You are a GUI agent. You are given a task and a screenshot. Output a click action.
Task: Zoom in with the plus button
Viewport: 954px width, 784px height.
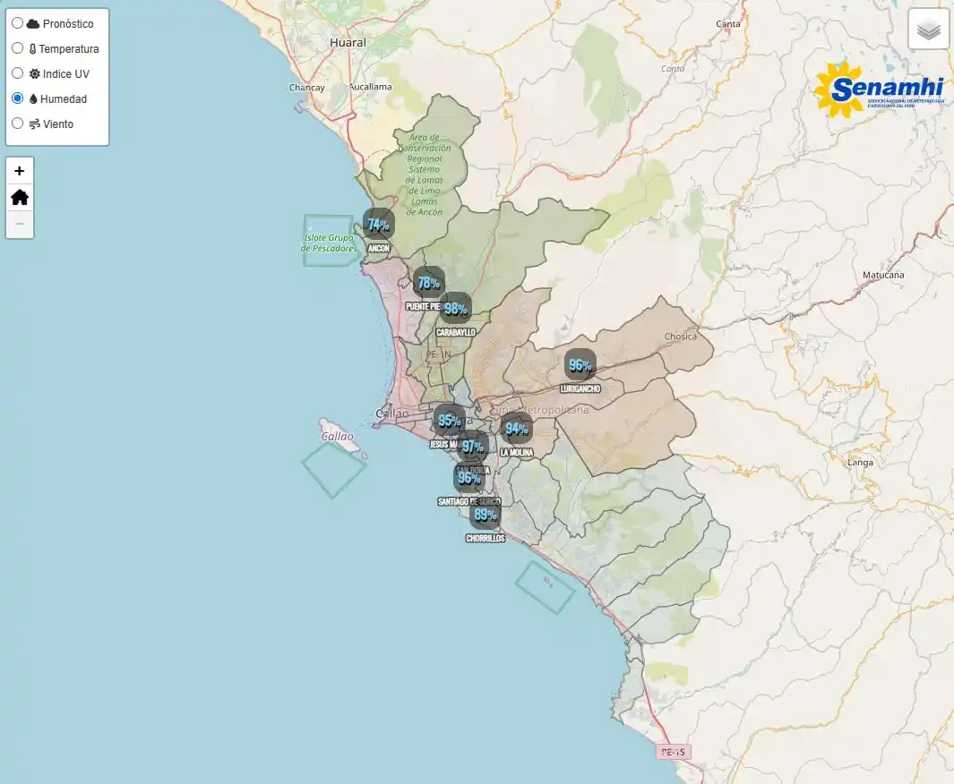[x=20, y=171]
